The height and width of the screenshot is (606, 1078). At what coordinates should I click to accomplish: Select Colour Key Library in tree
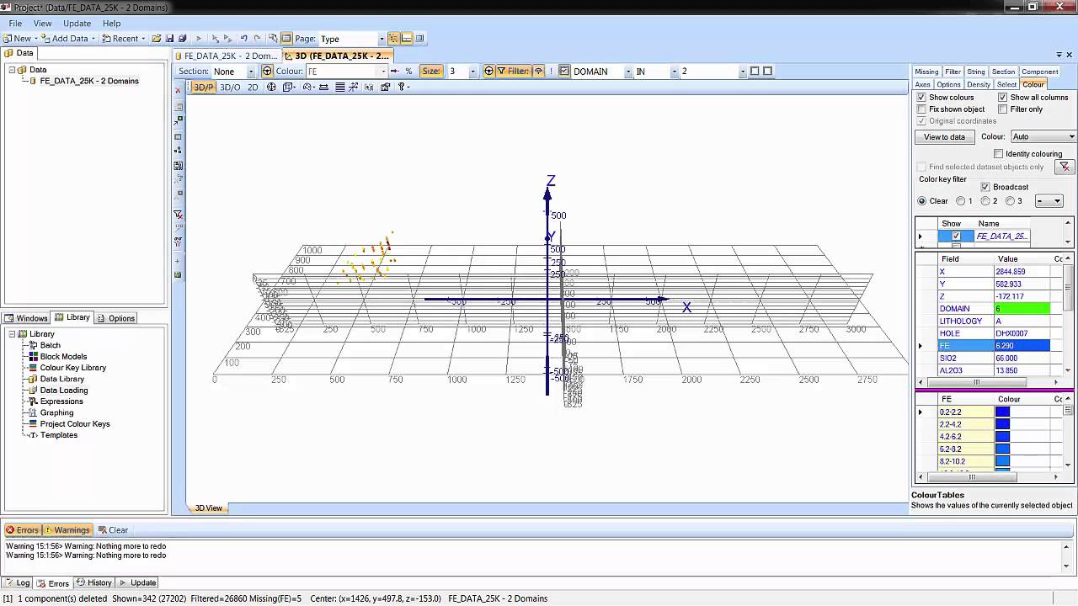click(x=73, y=368)
